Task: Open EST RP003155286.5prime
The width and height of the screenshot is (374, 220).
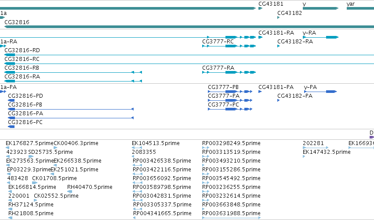Action: click(x=231, y=170)
